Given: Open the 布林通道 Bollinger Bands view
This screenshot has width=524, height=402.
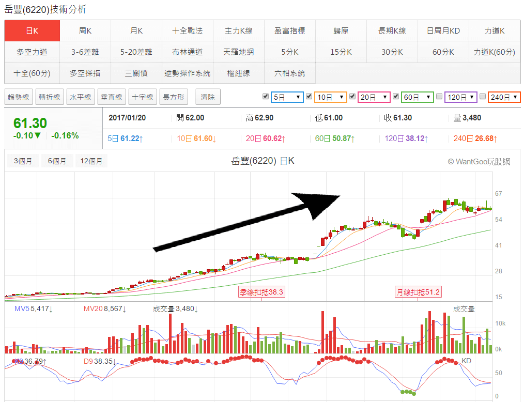Looking at the screenshot, I should (188, 52).
